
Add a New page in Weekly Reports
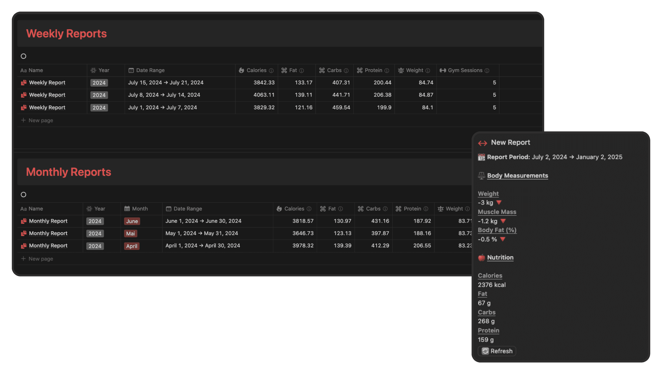[40, 120]
